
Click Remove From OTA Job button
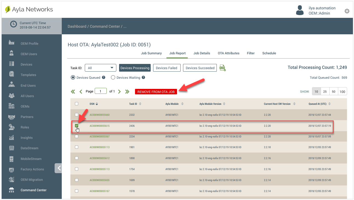coord(156,92)
